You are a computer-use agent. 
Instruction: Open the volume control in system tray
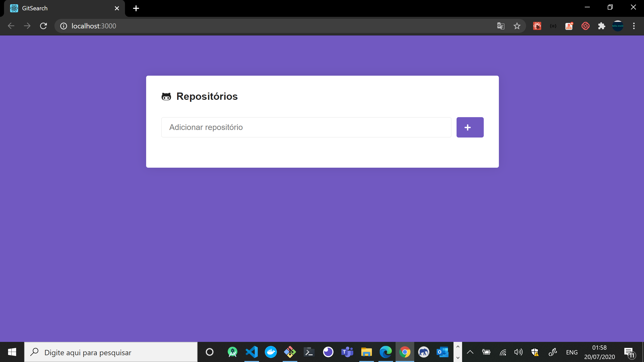point(518,352)
